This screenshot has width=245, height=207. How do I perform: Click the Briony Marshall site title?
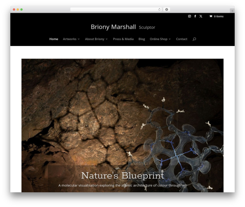pyautogui.click(x=113, y=27)
